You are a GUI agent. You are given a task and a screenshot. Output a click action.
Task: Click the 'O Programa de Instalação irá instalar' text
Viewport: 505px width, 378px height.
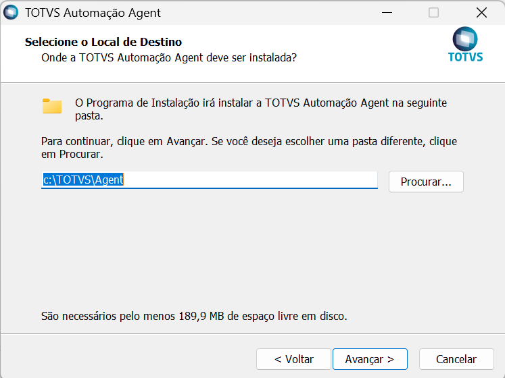(x=261, y=109)
